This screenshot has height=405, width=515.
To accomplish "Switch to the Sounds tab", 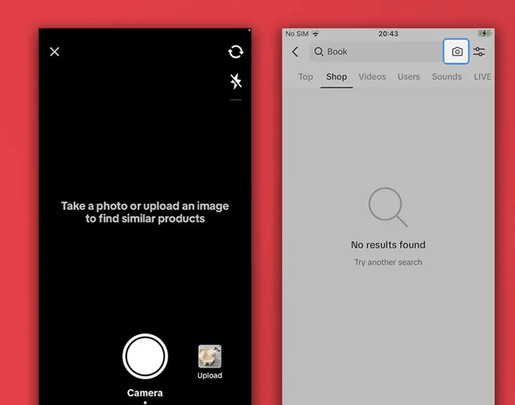I will (447, 77).
